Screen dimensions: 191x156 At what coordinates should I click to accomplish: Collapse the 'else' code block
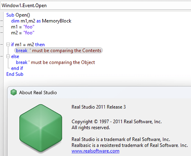coord(8,56)
